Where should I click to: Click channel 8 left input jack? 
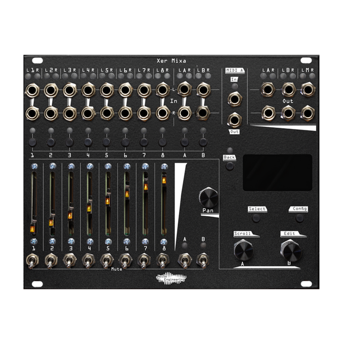coord(162,90)
